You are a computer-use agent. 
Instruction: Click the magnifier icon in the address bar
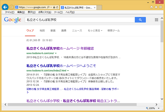48,7
